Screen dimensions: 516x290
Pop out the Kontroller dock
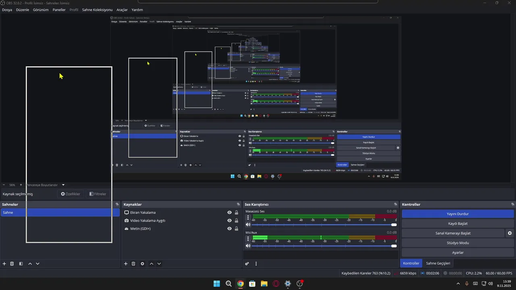tap(513, 205)
